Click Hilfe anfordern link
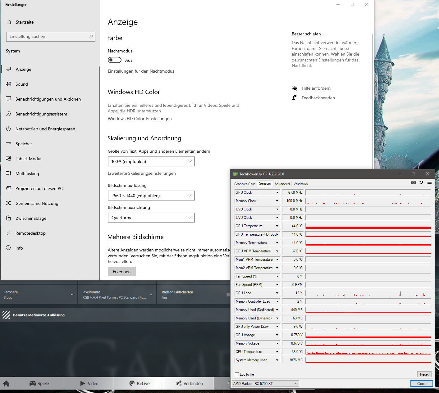The width and height of the screenshot is (439, 393). click(316, 88)
